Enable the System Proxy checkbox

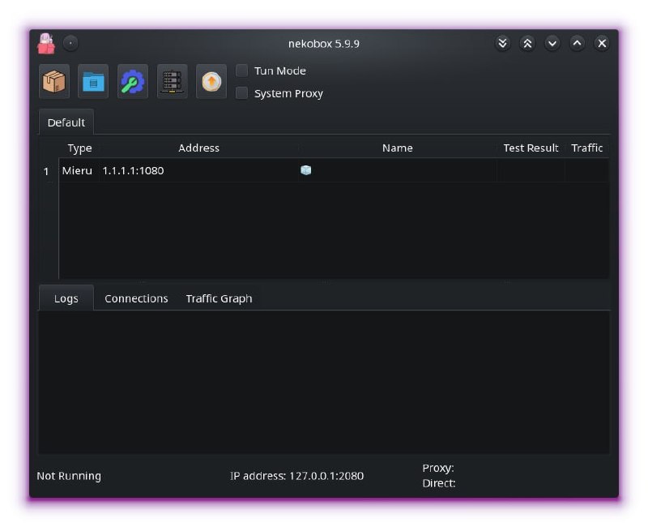(241, 93)
